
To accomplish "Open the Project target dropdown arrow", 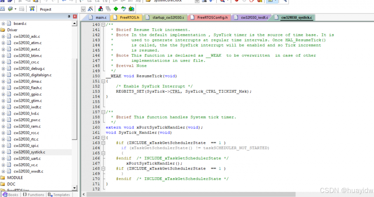I will tap(83, 9).
